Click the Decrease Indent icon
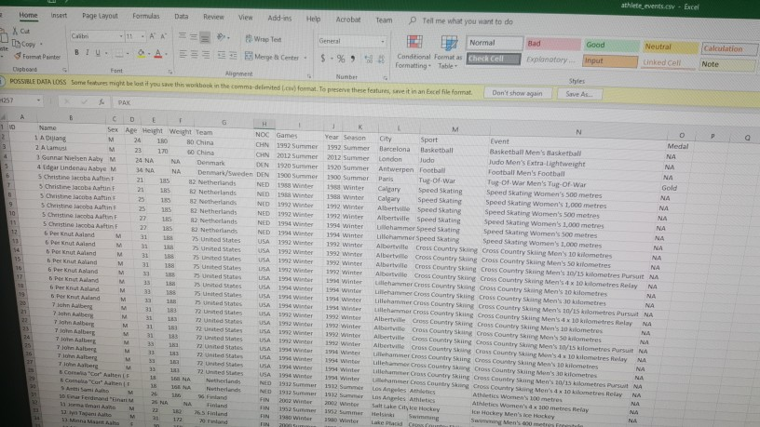The height and width of the screenshot is (427, 760). [x=222, y=55]
